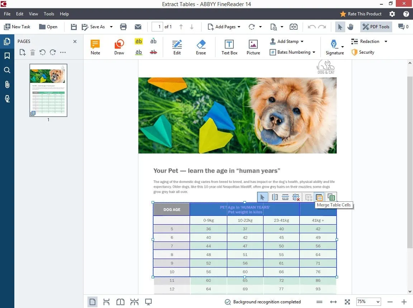
Task: Click the New Task button
Action: 17,27
